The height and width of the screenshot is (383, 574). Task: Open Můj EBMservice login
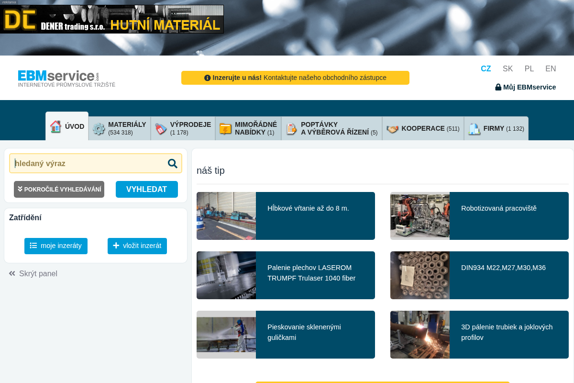coord(526,87)
